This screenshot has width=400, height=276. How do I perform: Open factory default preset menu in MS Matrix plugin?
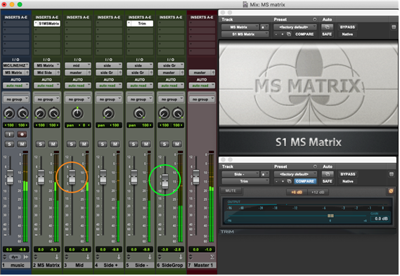(x=295, y=27)
